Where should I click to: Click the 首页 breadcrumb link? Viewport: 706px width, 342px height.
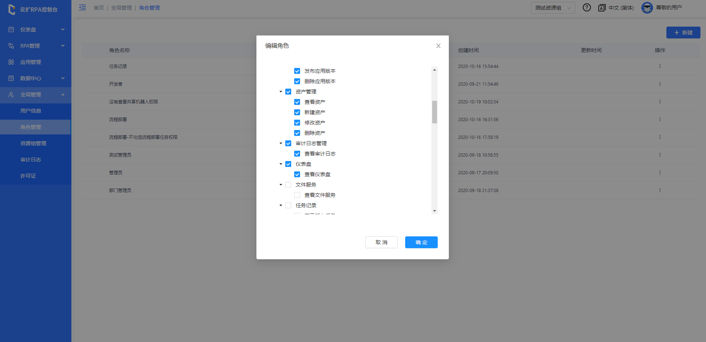coord(99,8)
